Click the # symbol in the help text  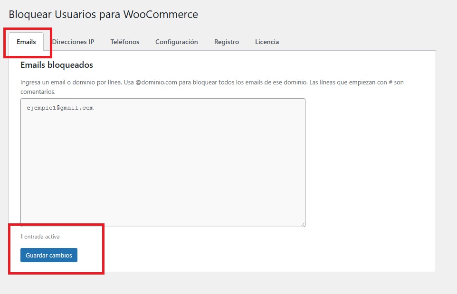389,82
